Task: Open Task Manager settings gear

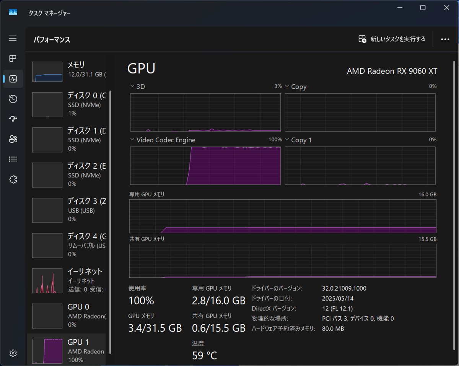Action: coord(13,353)
